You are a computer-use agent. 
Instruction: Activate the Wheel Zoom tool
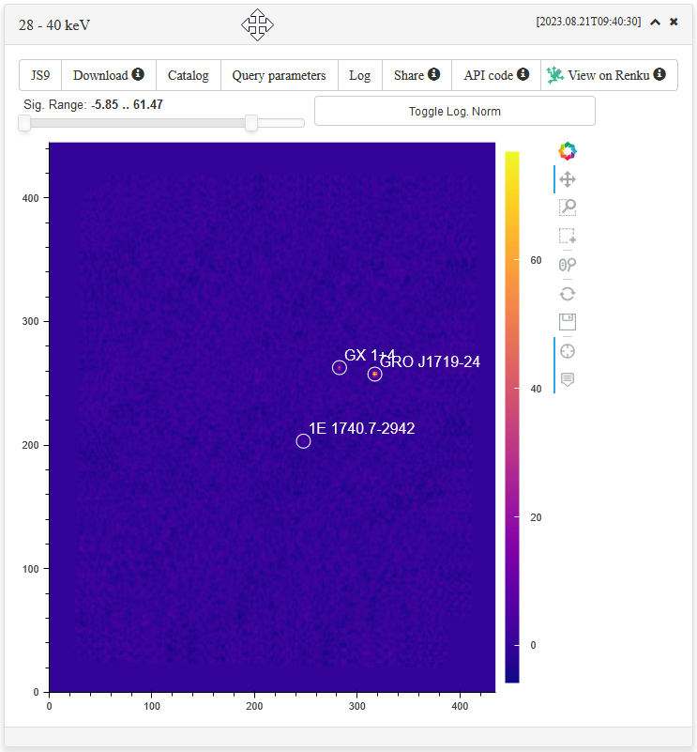coord(568,265)
